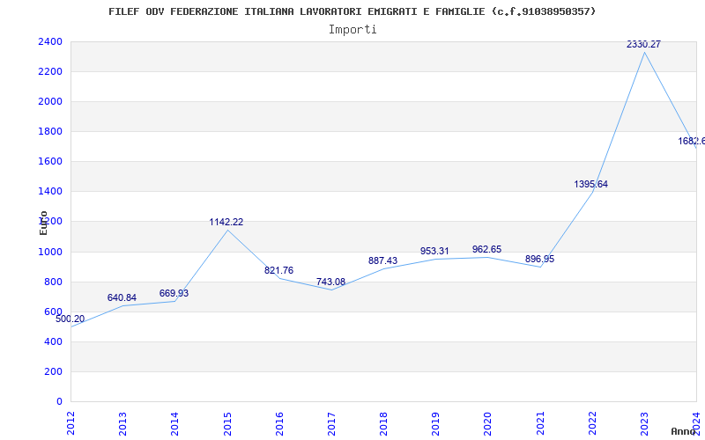The height and width of the screenshot is (440, 705).
Task: Select the 887.43 value label
Action: click(x=383, y=261)
